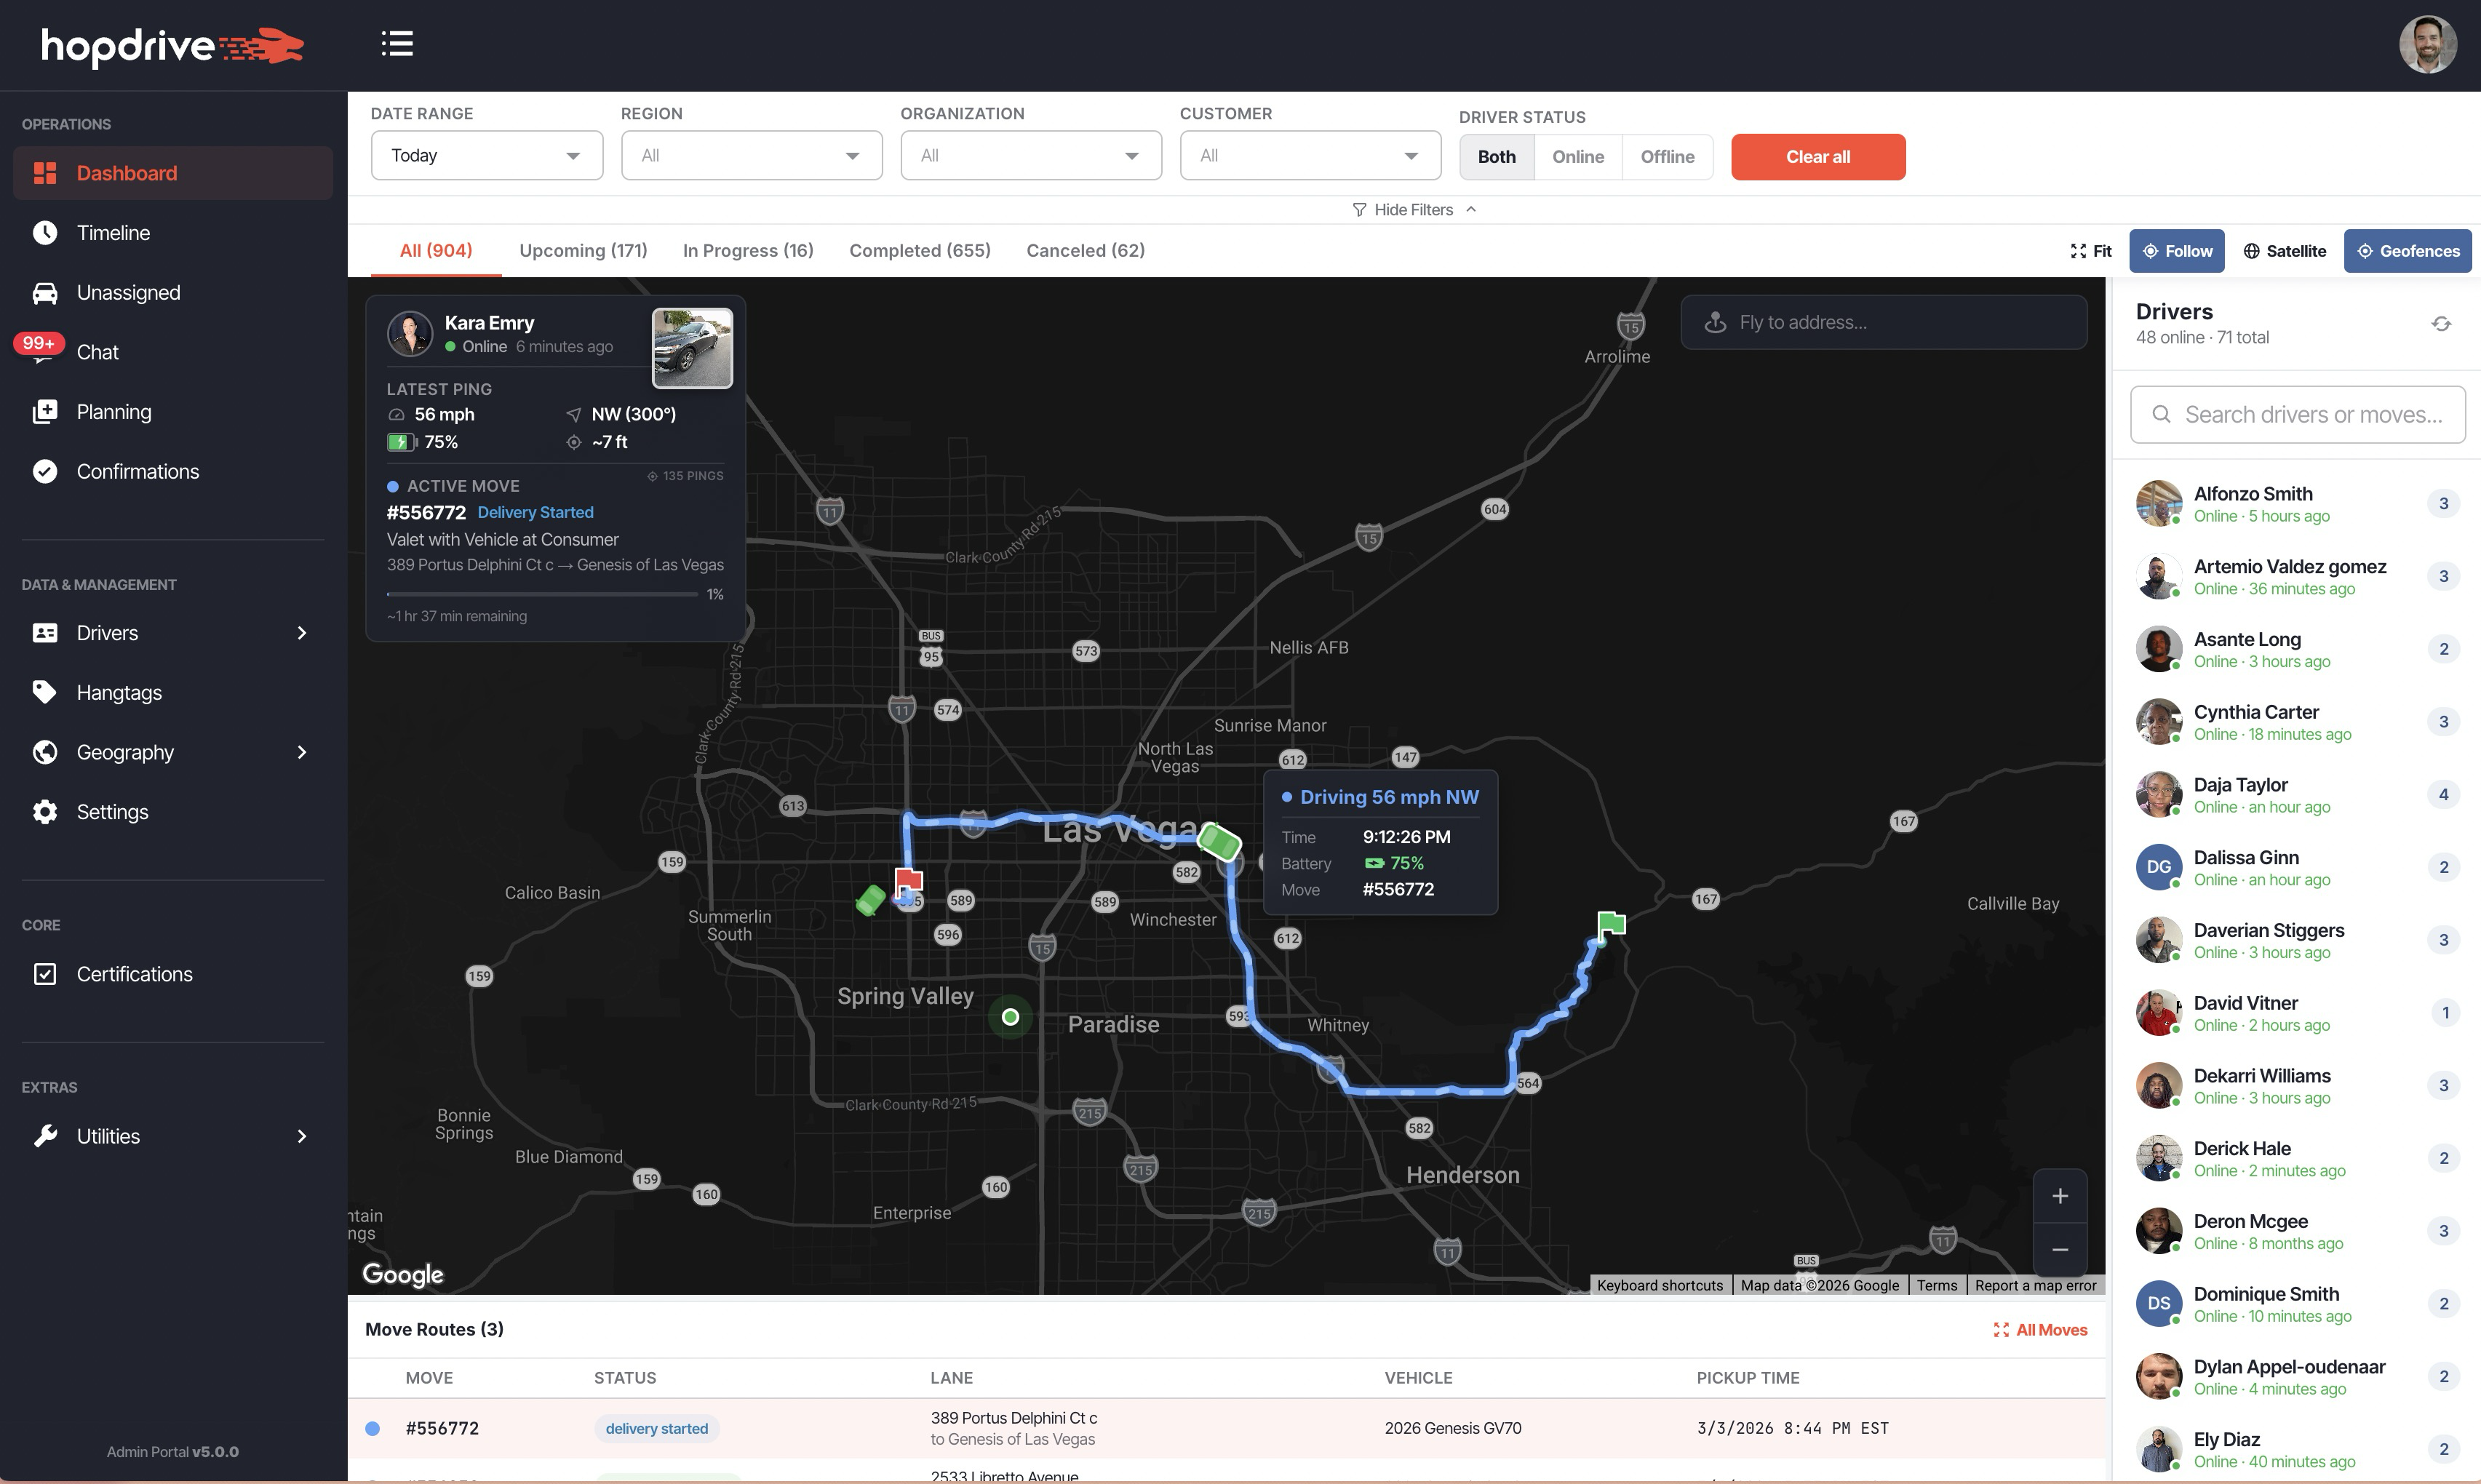Open the Date Range dropdown
2481x1484 pixels.
(x=486, y=155)
